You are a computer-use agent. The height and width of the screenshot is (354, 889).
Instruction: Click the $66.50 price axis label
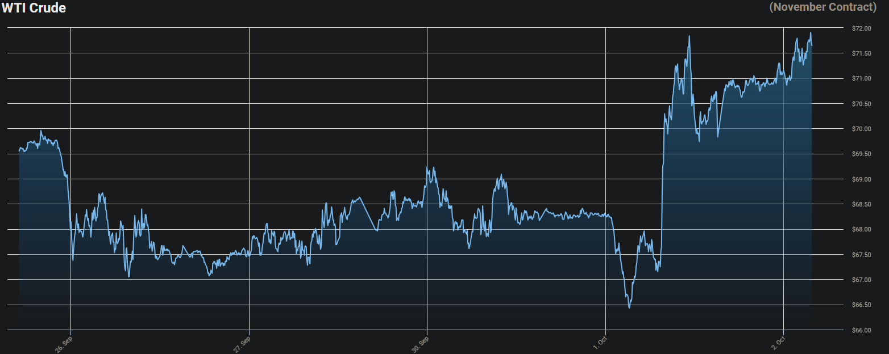[x=862, y=305]
